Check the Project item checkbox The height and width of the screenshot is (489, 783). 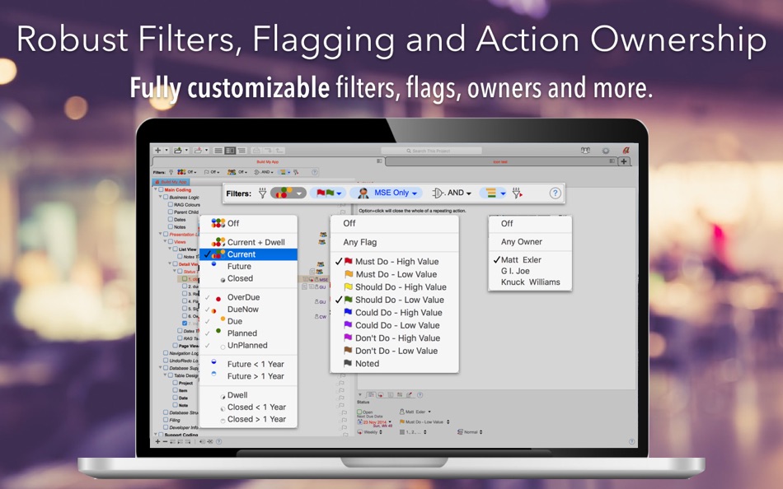click(176, 383)
